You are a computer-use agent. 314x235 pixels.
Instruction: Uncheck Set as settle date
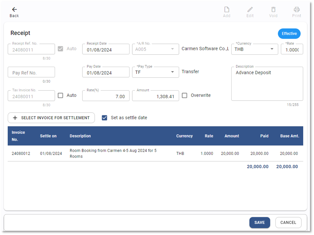105,117
